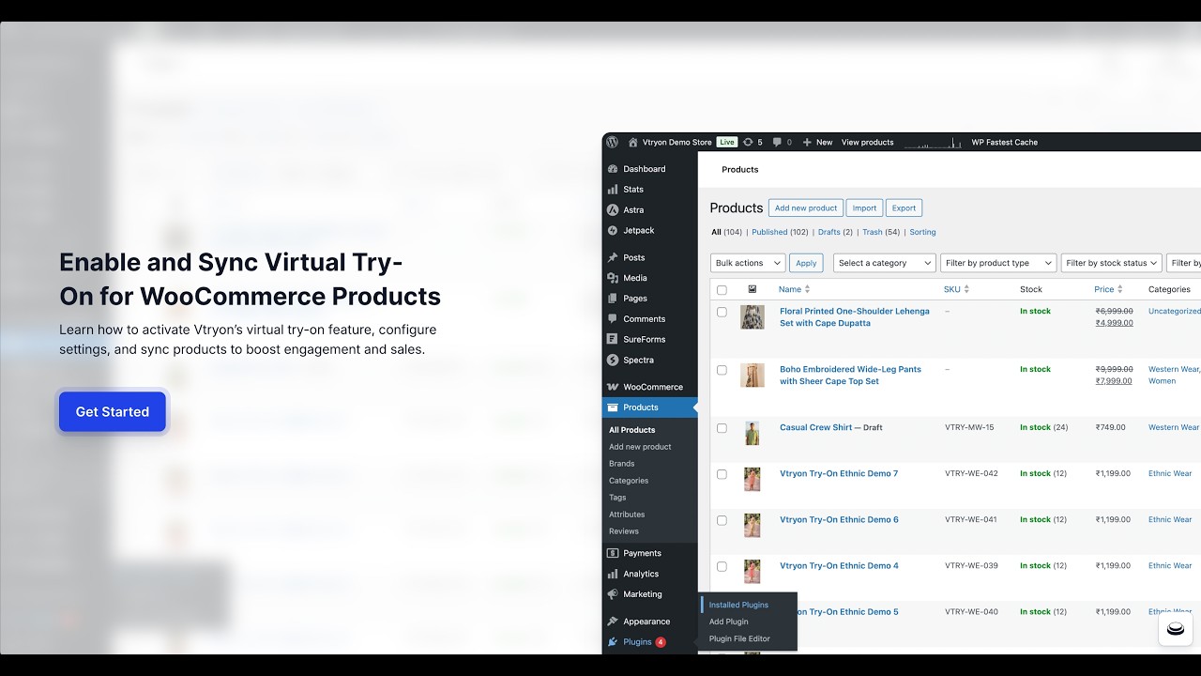The height and width of the screenshot is (676, 1201).
Task: Check the Floral Printed One-Shoulder Lehenga row checkbox
Action: point(722,312)
